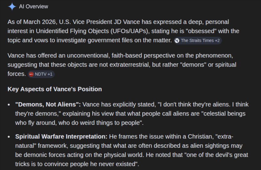Expand the "+2" additional sources count
261x170 pixels.
(217, 40)
